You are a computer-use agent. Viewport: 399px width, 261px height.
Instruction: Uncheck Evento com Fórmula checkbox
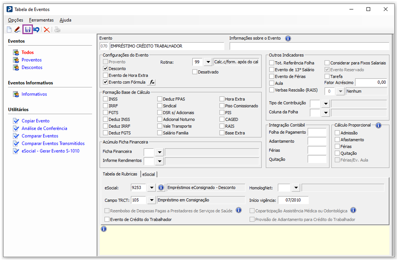[105, 82]
